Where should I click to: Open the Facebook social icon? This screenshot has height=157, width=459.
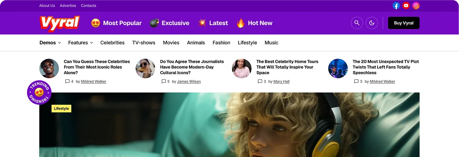point(396,5)
